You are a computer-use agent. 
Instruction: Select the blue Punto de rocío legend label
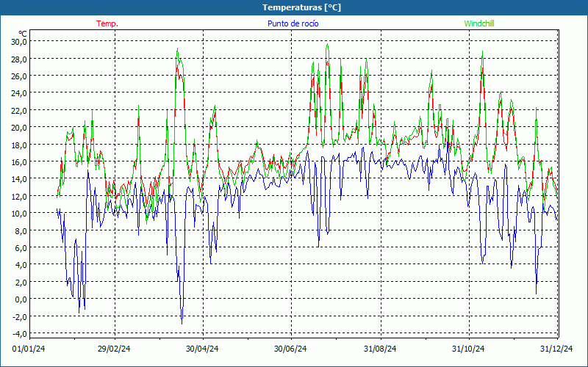pyautogui.click(x=293, y=23)
